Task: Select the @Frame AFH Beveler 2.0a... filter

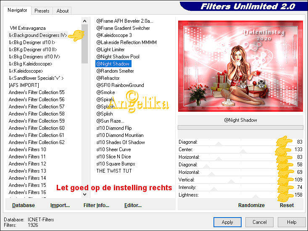Action: [125, 21]
